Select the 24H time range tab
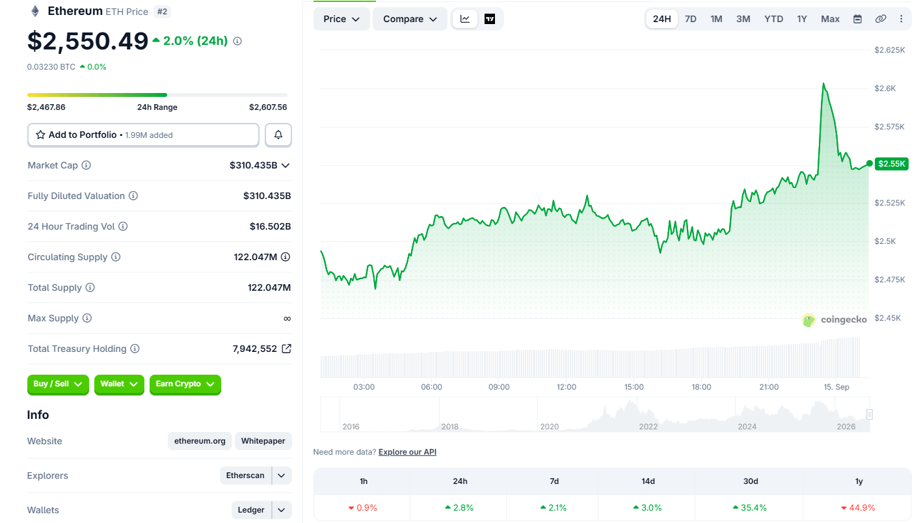Screen dimensions: 921x523 point(661,19)
